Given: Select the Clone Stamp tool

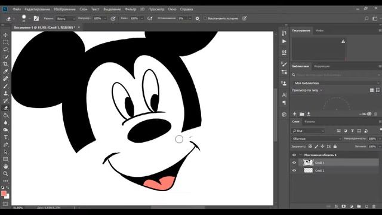Looking at the screenshot, I should [x=5, y=93].
